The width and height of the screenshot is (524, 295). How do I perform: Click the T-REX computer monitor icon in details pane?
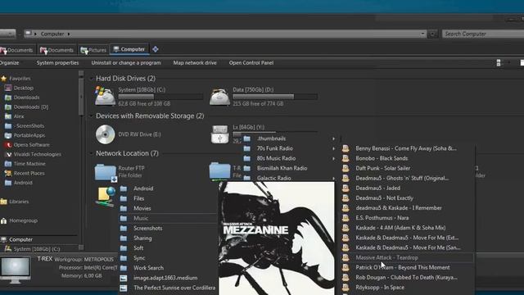click(15, 270)
